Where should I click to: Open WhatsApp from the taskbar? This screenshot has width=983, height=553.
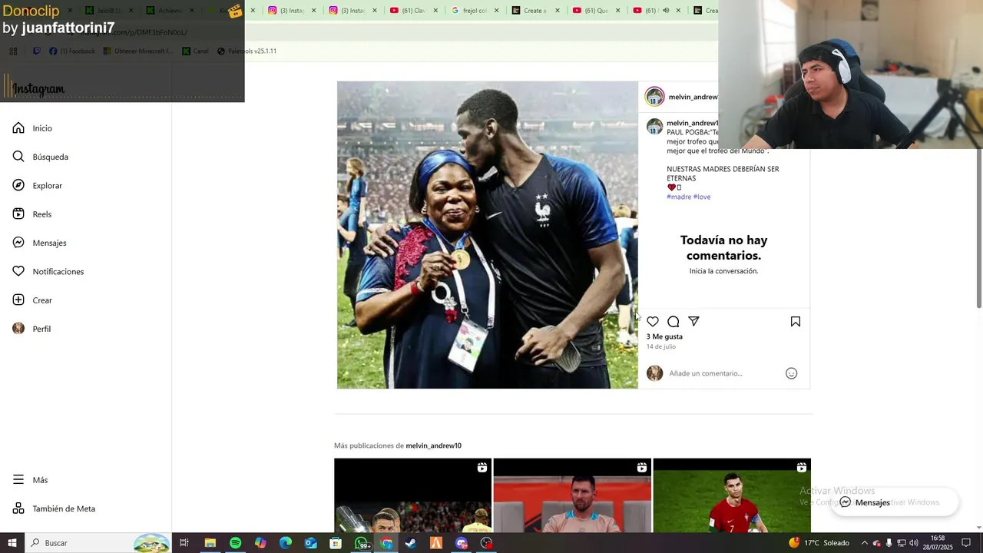point(361,543)
